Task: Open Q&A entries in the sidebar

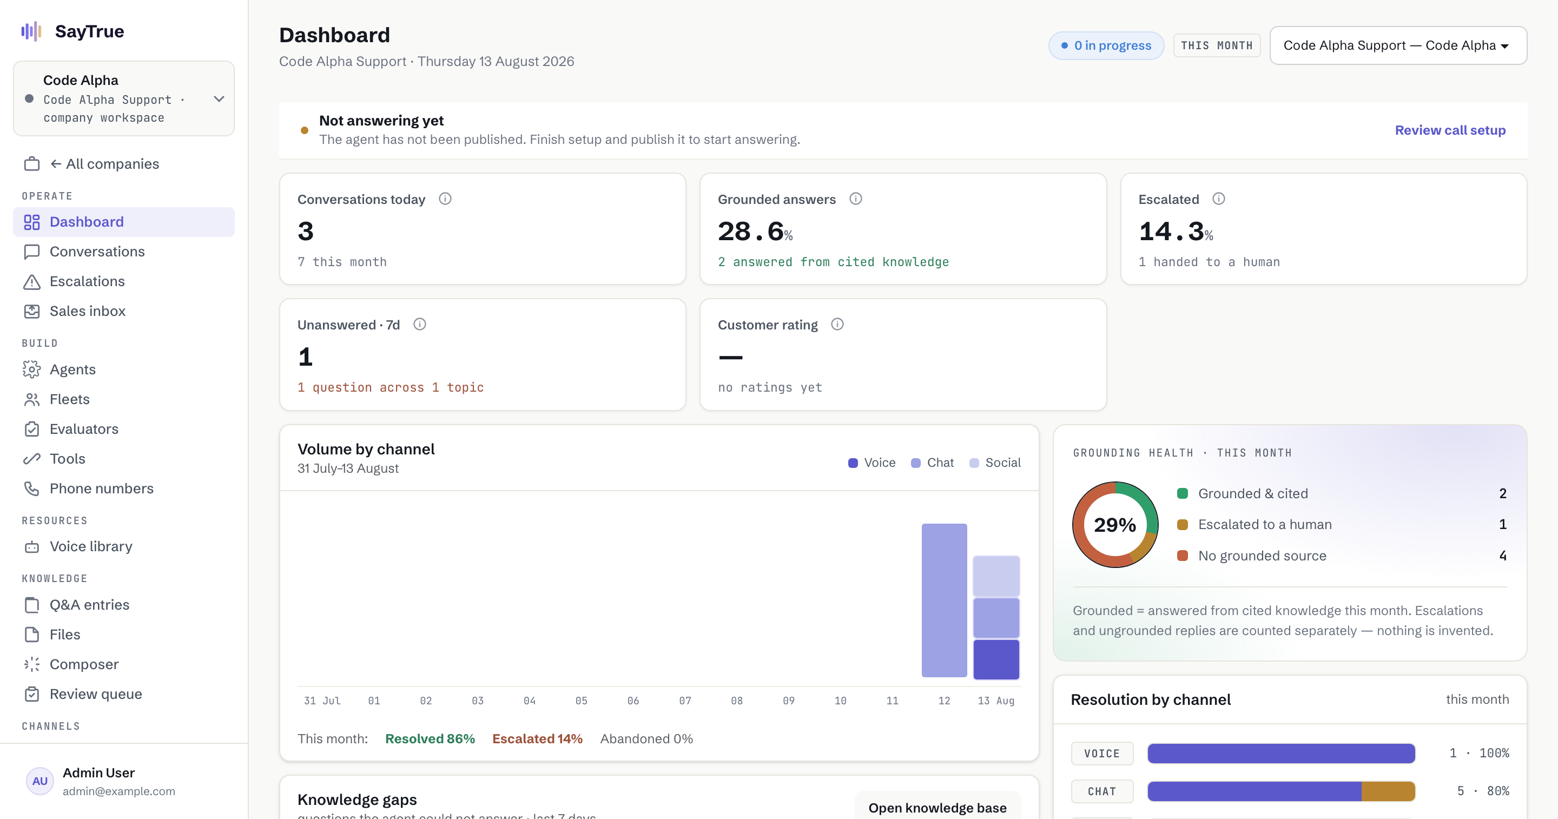Action: click(x=124, y=605)
